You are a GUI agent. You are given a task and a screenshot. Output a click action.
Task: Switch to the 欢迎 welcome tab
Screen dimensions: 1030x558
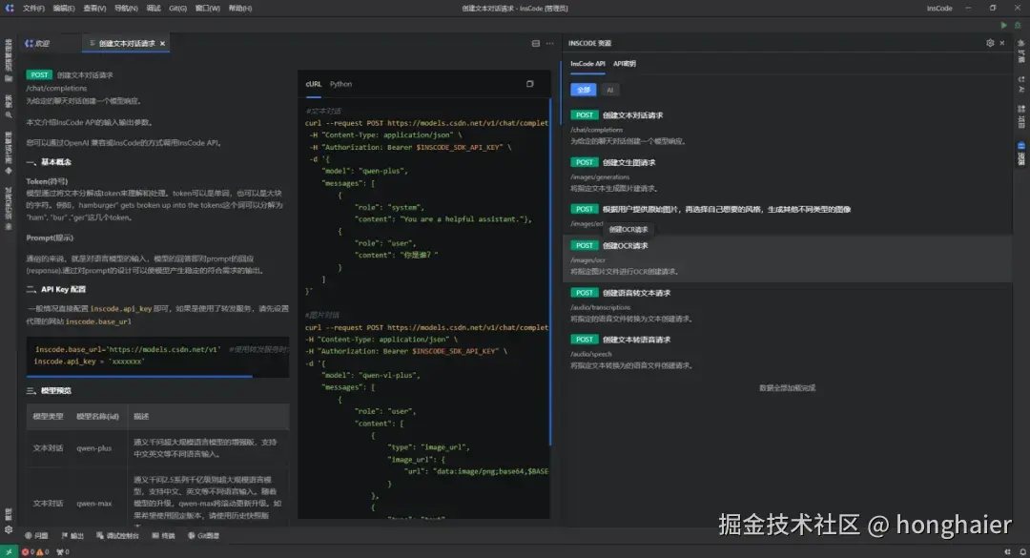click(x=38, y=43)
